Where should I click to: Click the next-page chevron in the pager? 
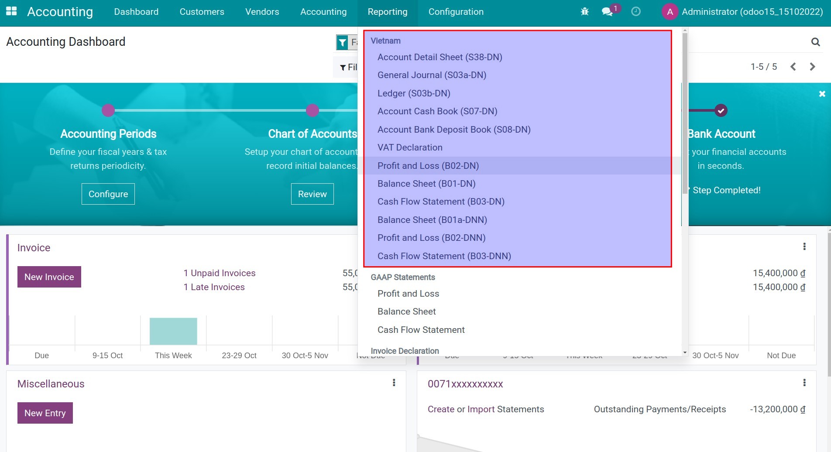click(812, 66)
